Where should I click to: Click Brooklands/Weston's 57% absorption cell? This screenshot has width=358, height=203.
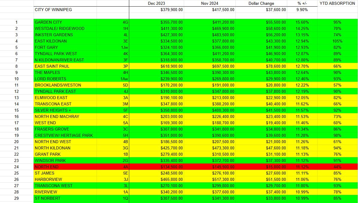[337, 85]
